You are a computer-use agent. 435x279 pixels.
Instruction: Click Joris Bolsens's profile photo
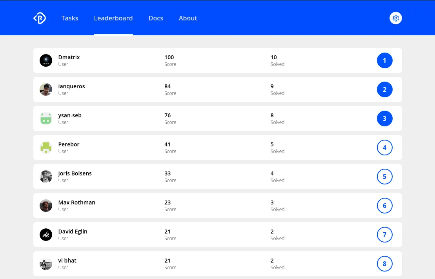tap(46, 177)
